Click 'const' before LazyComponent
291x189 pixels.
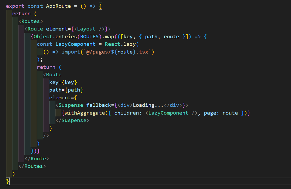pyautogui.click(x=44, y=44)
